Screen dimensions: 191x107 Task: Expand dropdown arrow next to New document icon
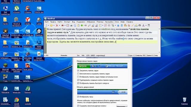(x=48, y=26)
